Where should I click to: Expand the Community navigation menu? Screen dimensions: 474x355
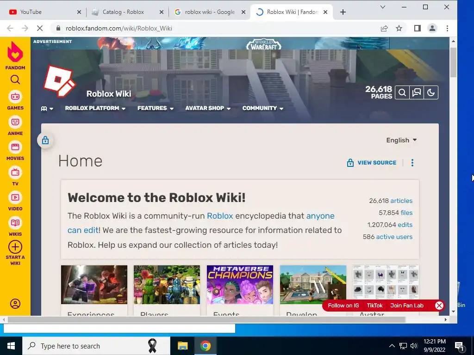263,108
